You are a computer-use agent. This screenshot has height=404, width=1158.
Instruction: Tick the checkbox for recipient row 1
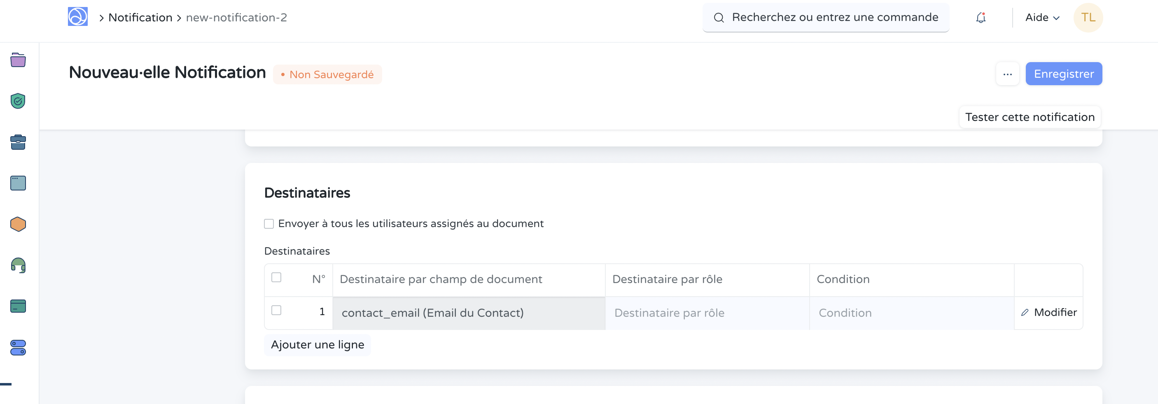pos(276,311)
